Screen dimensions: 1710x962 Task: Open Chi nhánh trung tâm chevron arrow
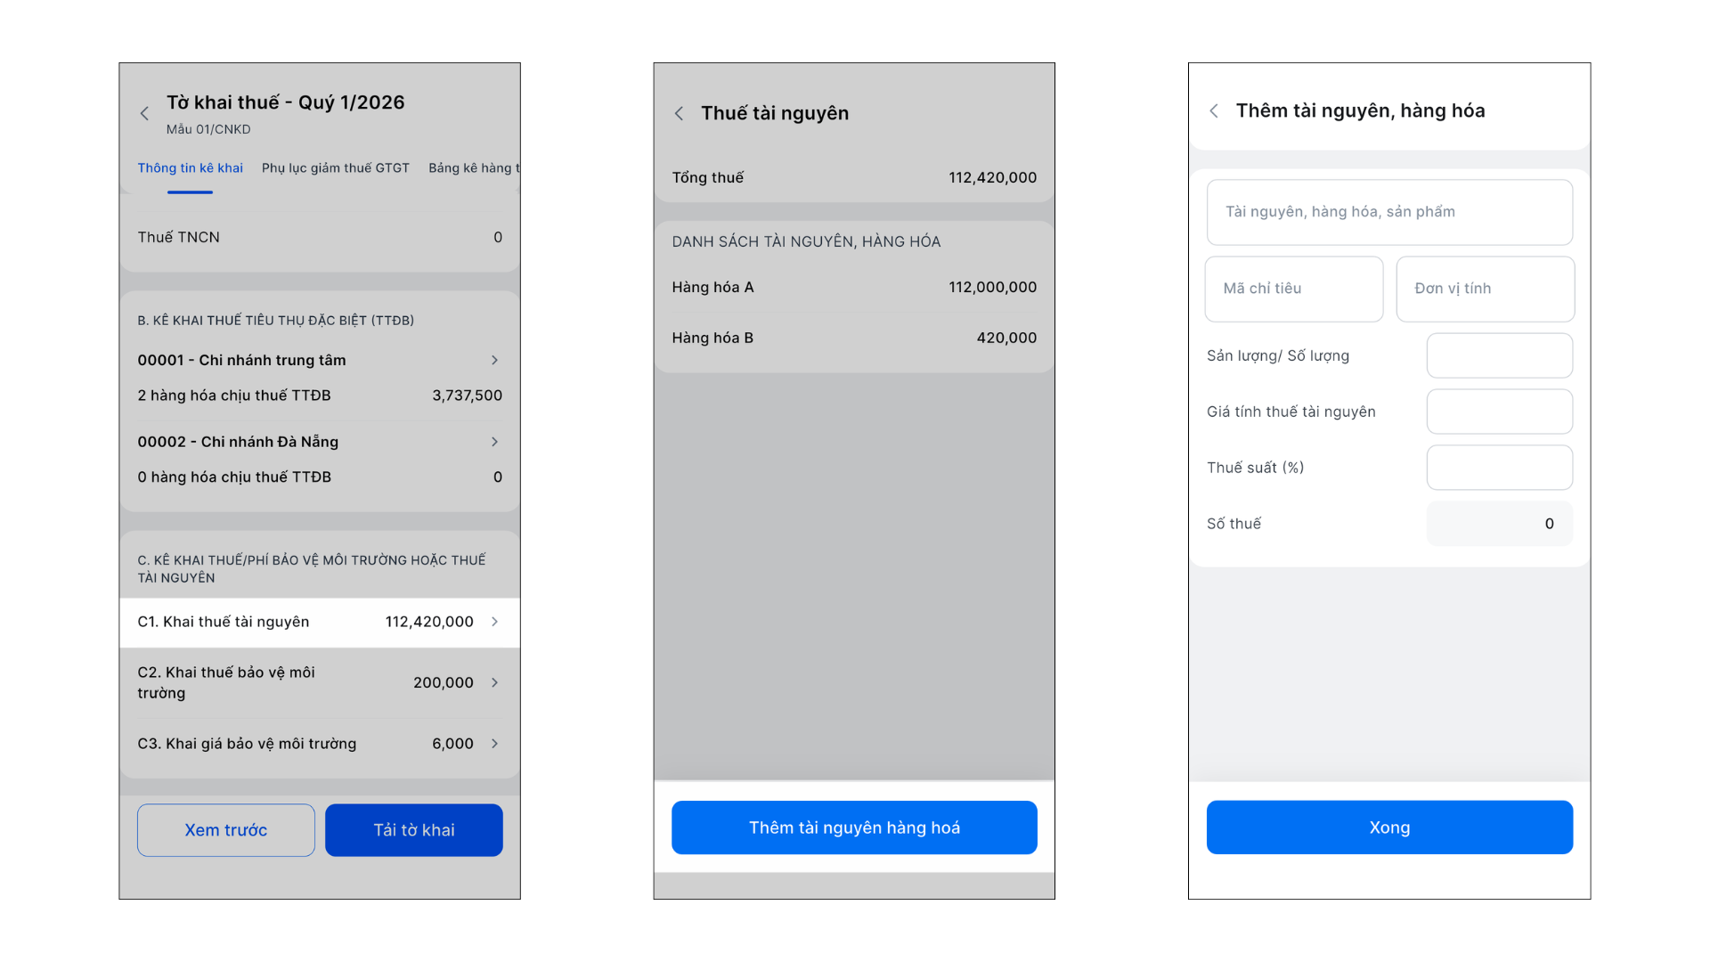click(495, 360)
